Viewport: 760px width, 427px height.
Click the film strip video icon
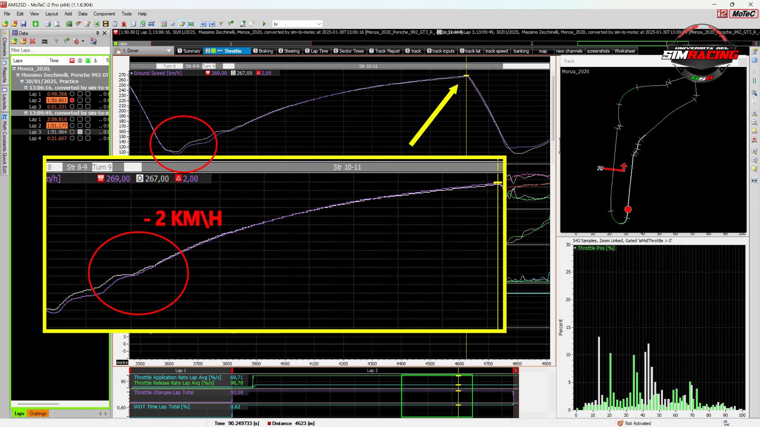click(106, 24)
